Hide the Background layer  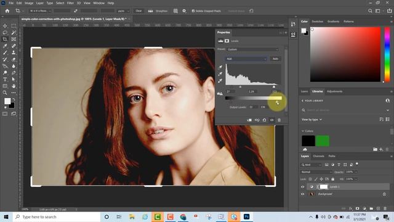click(302, 194)
